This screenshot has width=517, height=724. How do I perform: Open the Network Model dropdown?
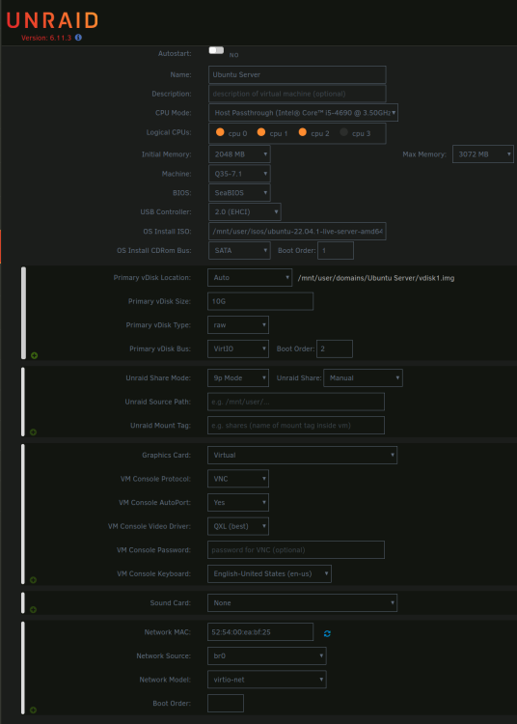267,680
